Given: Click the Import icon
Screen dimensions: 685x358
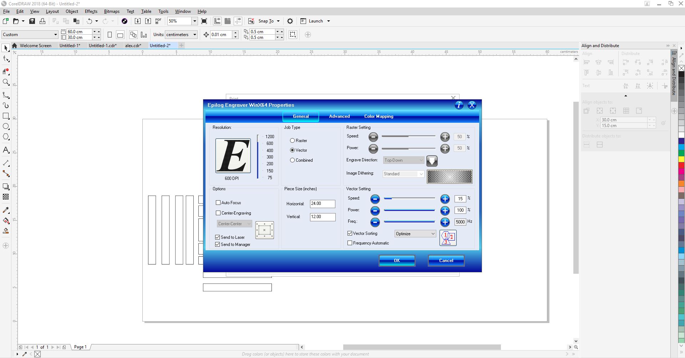Looking at the screenshot, I should [137, 21].
